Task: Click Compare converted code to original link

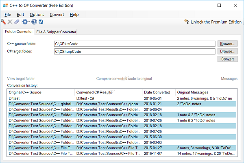Action: pos(124,78)
